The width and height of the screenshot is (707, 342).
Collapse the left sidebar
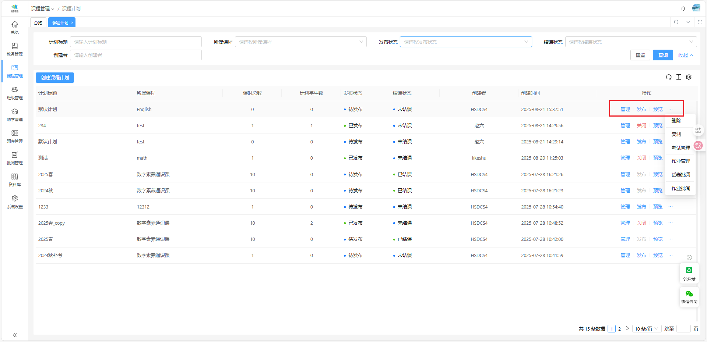pos(15,335)
